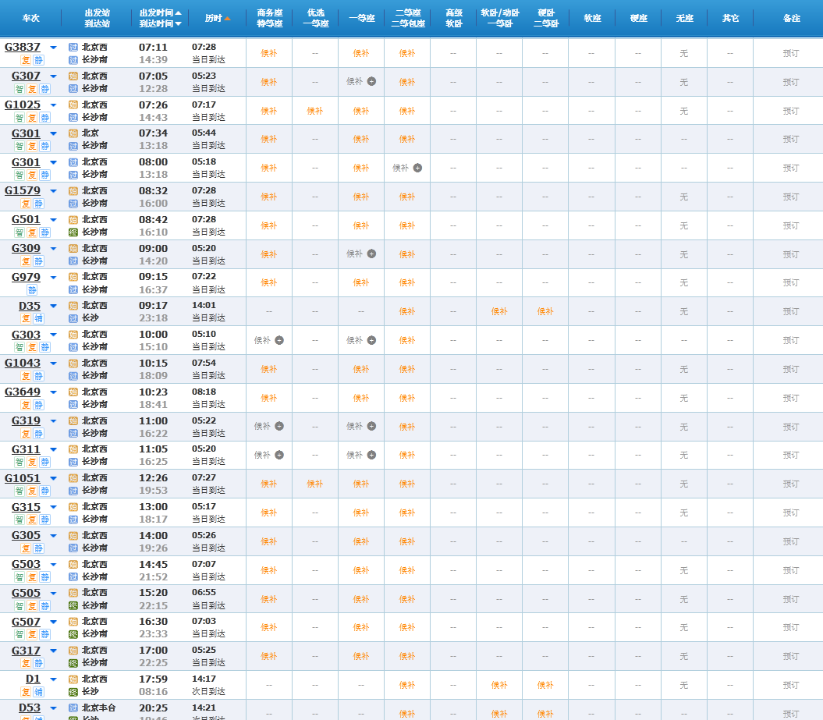The image size is (823, 720).
Task: Click the 铺 sleeper icon under D35
Action: point(38,318)
